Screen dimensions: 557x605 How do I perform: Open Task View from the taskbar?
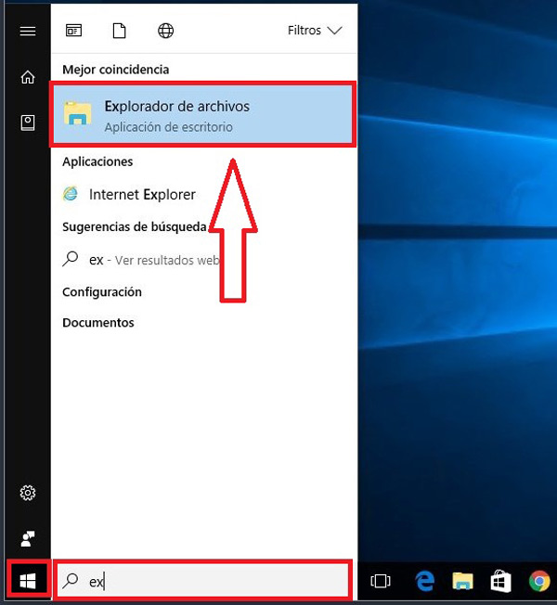coord(380,582)
